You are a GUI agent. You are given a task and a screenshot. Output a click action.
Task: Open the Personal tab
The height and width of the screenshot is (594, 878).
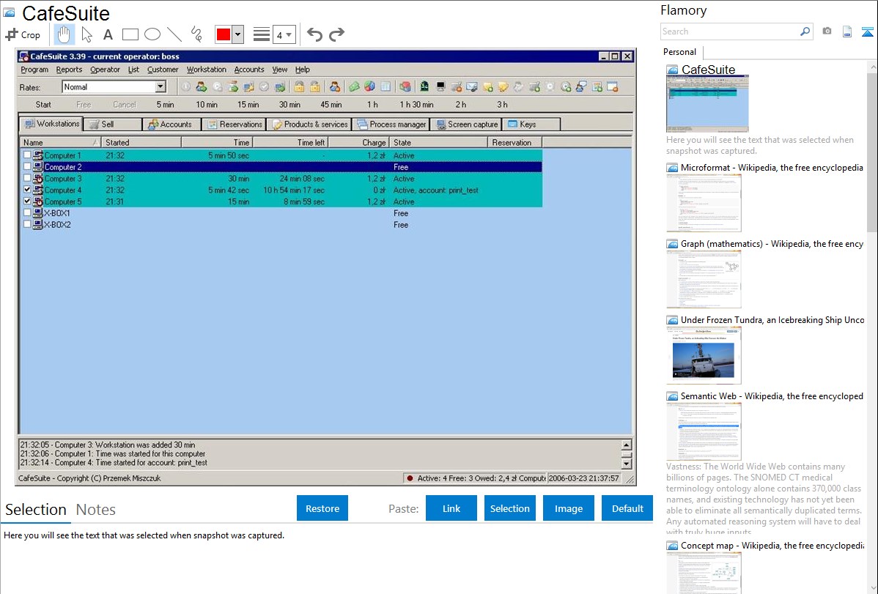pyautogui.click(x=679, y=52)
